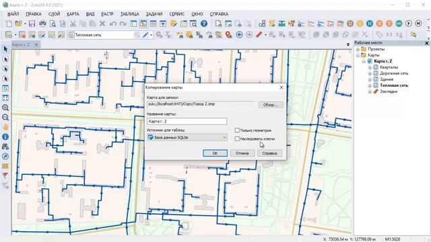Screen dimensions: 431x242
Task: Click the 'Отмена' button
Action: pyautogui.click(x=242, y=153)
